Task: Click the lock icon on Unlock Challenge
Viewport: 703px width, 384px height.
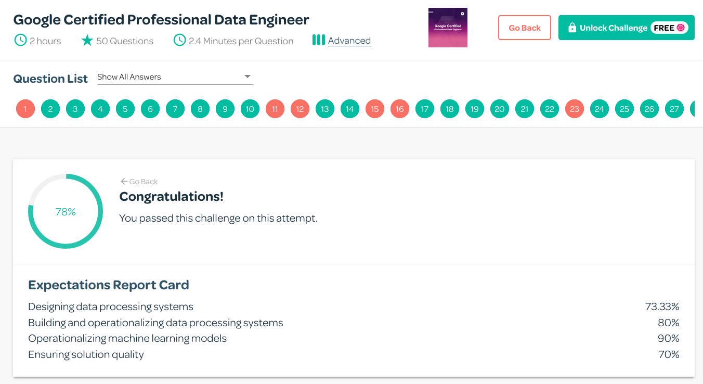Action: tap(572, 28)
